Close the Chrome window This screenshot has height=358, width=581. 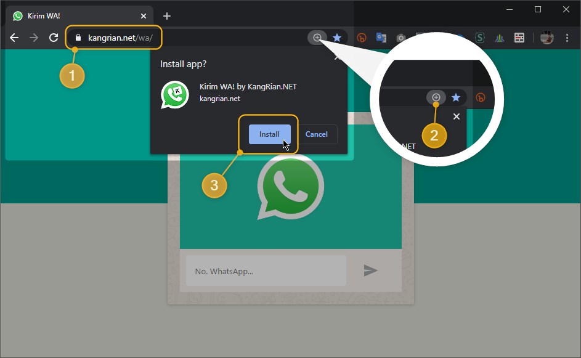[566, 10]
